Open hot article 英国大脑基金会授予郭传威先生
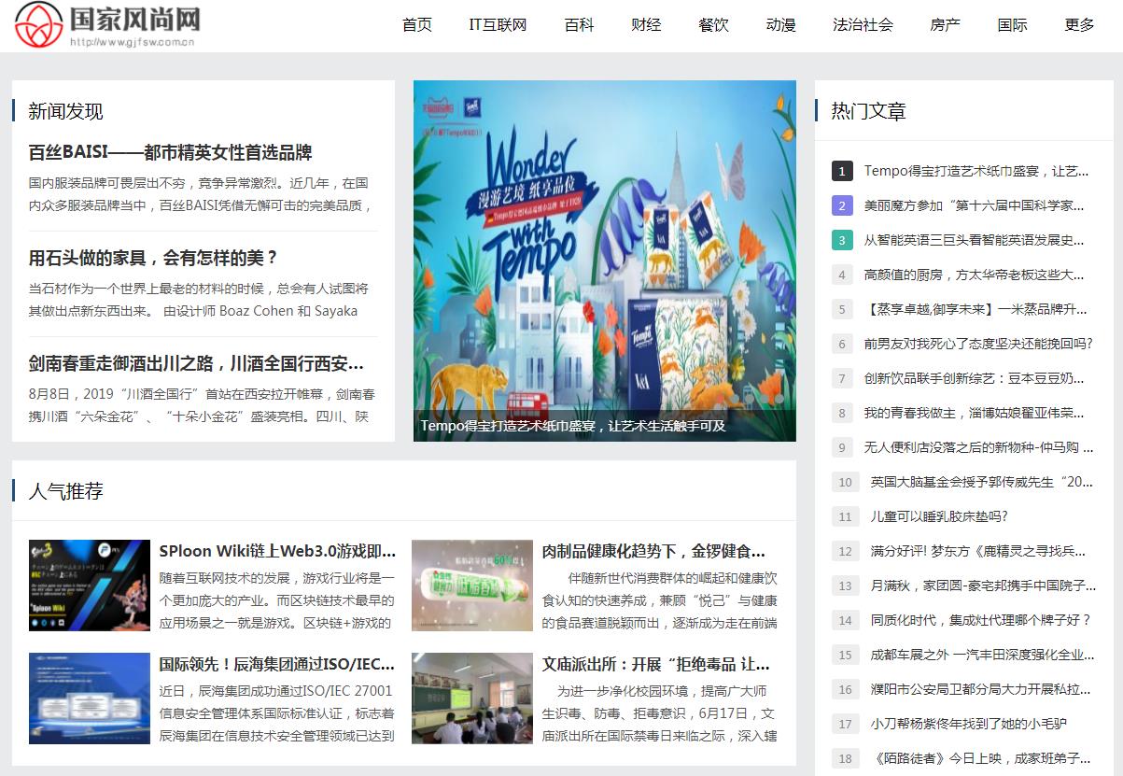 pos(982,482)
